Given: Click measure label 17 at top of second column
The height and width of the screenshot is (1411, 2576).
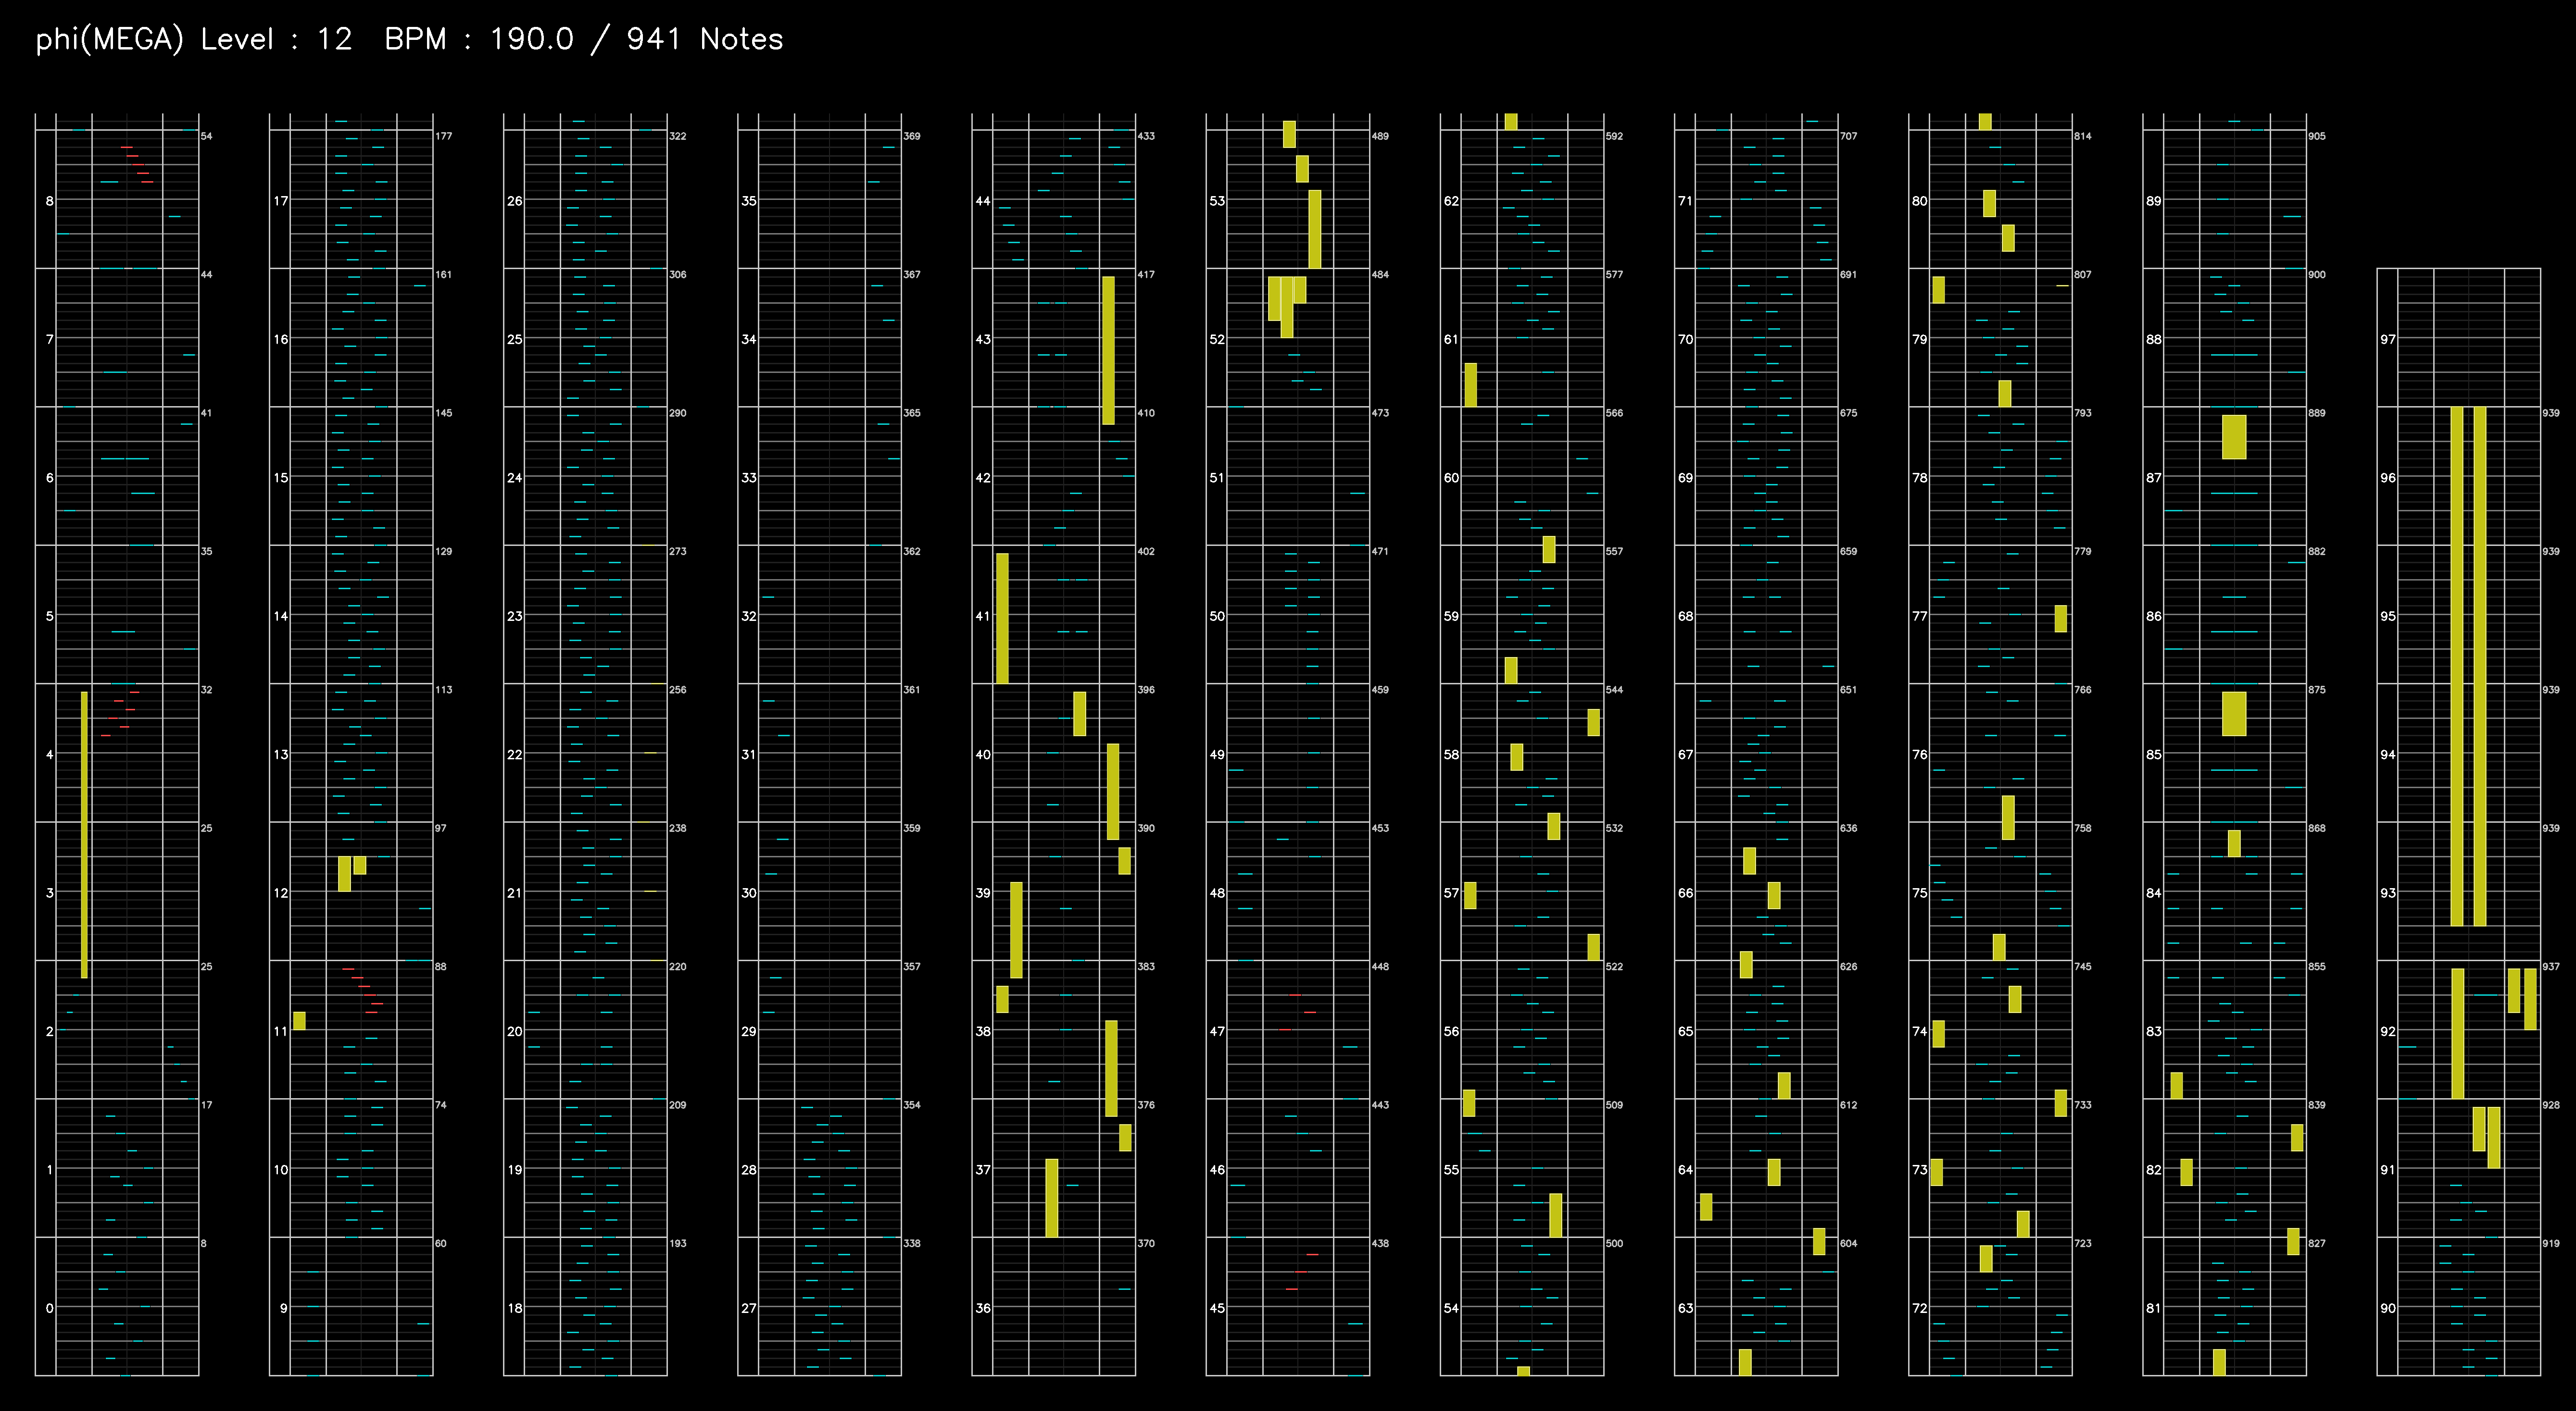Looking at the screenshot, I should click(281, 201).
